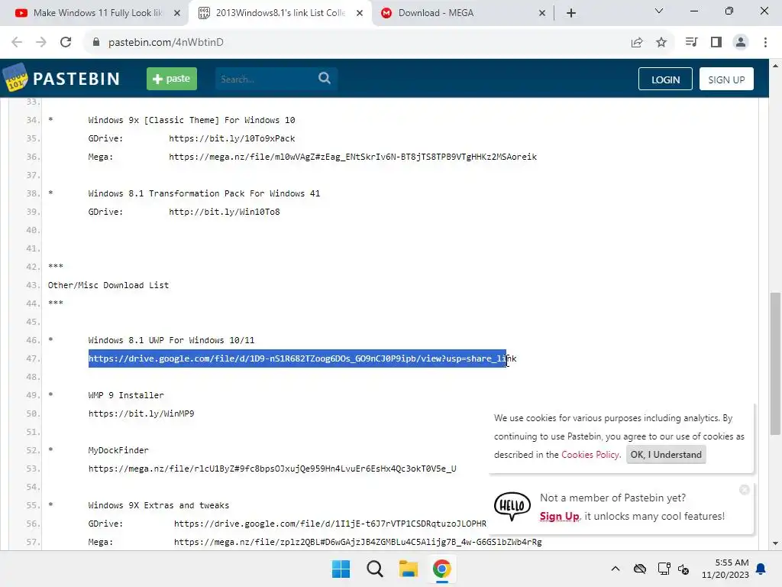Click 'Windows 9x [Classic Theme]' line
The height and width of the screenshot is (587, 782).
click(192, 120)
